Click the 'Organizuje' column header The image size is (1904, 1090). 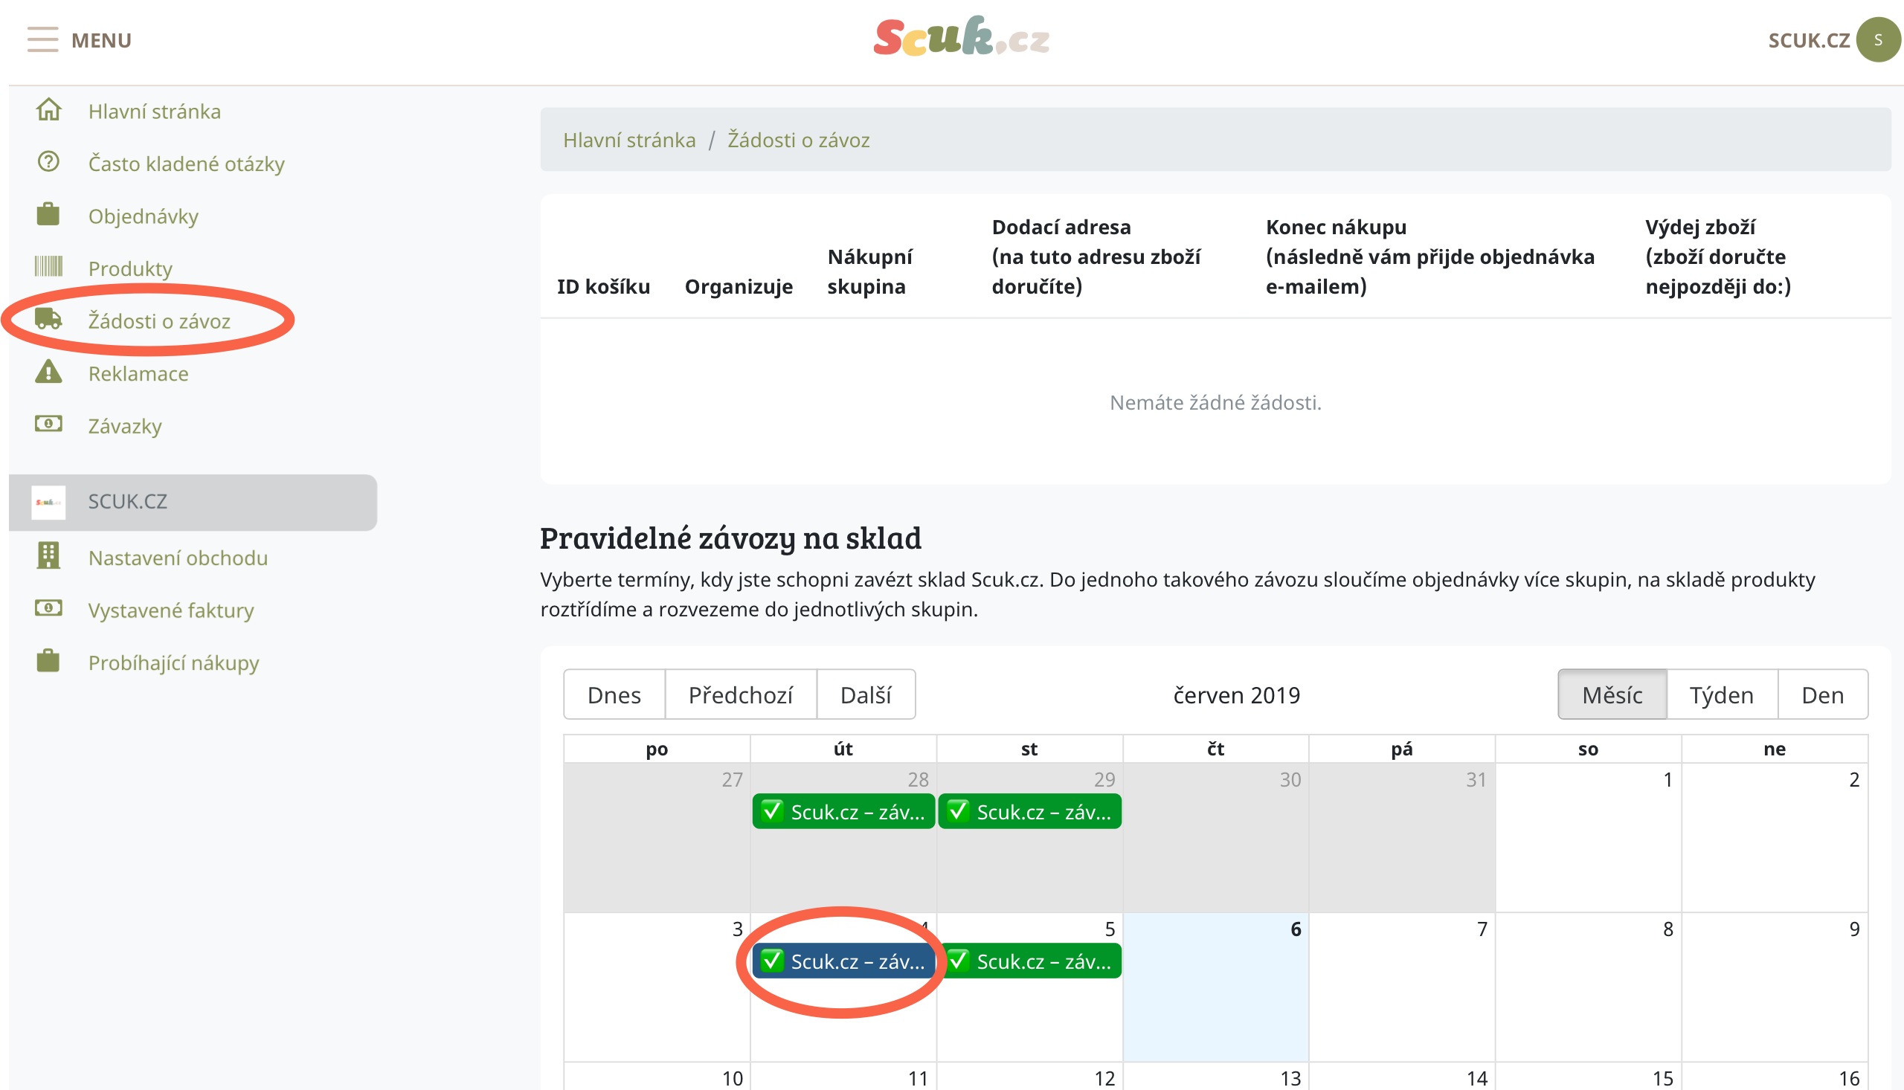point(739,287)
